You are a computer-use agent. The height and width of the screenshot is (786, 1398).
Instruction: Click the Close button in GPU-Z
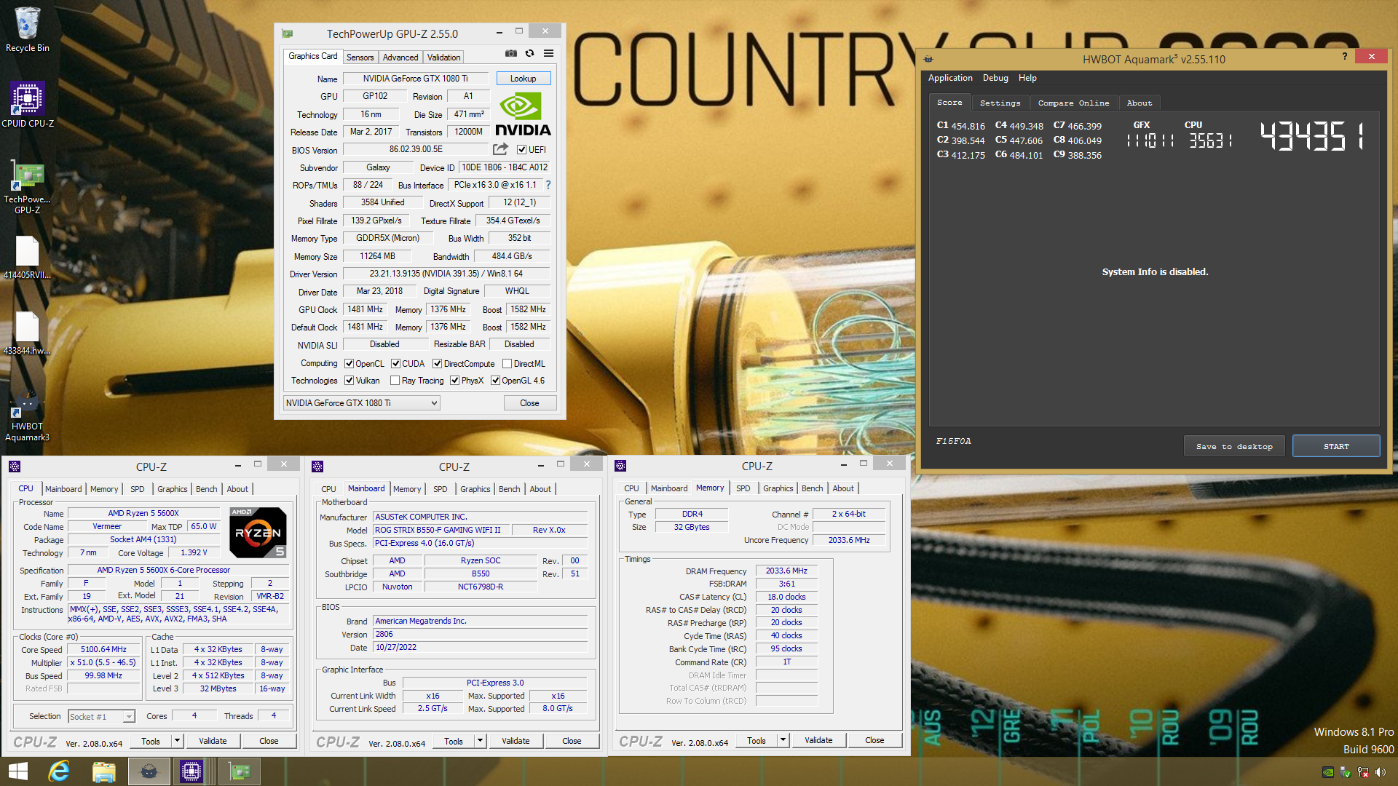point(529,403)
